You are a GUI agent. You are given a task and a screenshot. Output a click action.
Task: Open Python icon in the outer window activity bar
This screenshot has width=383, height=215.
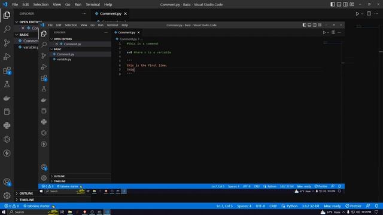point(7,125)
